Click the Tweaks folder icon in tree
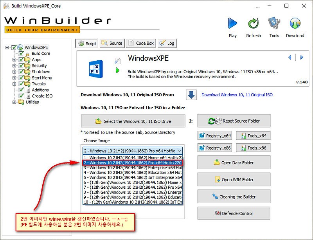 [x=27, y=83]
